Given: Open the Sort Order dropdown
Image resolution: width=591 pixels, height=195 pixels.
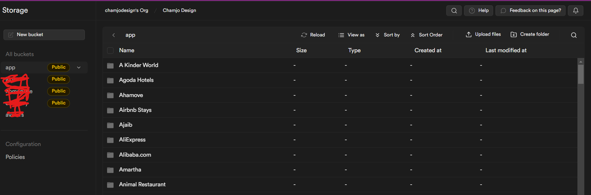Looking at the screenshot, I should pyautogui.click(x=426, y=35).
